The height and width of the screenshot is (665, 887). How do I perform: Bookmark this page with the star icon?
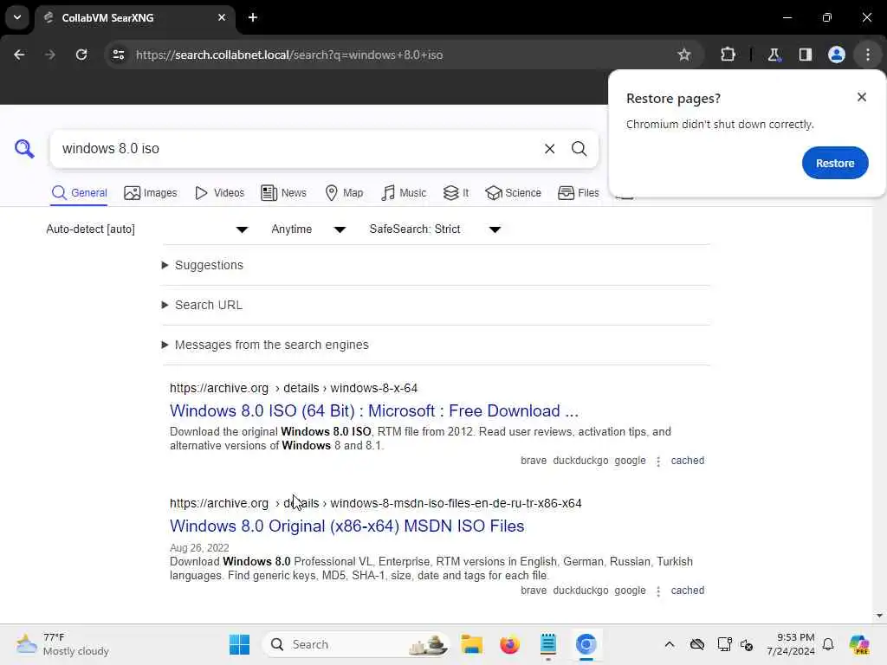pyautogui.click(x=684, y=55)
